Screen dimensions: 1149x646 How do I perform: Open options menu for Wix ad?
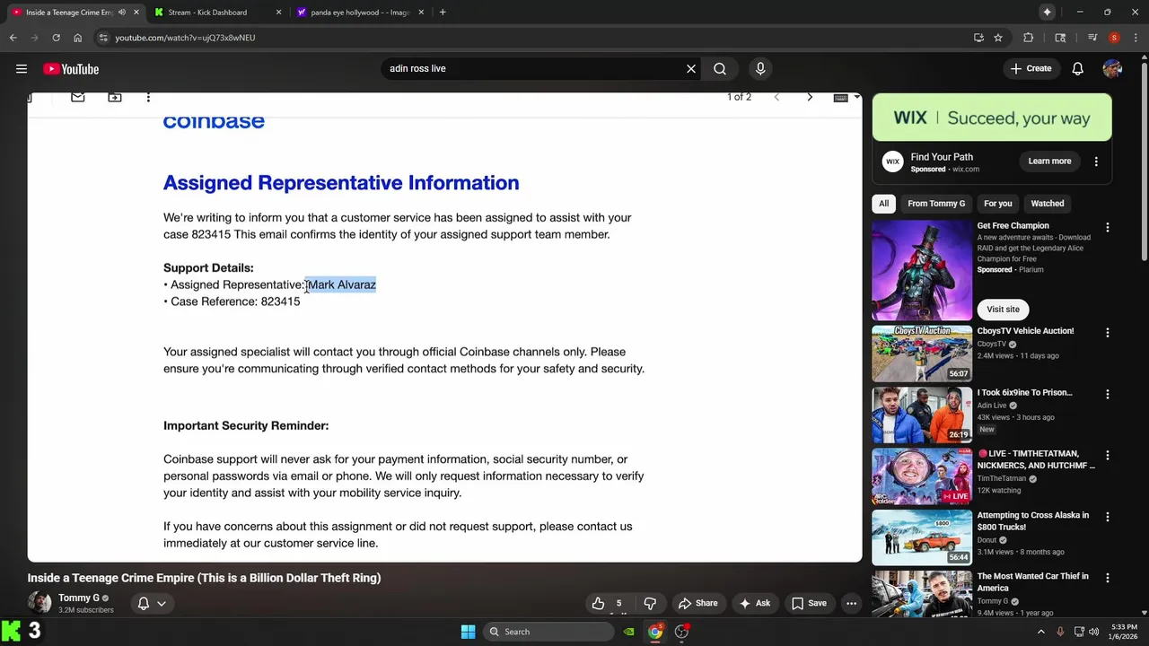click(1096, 161)
